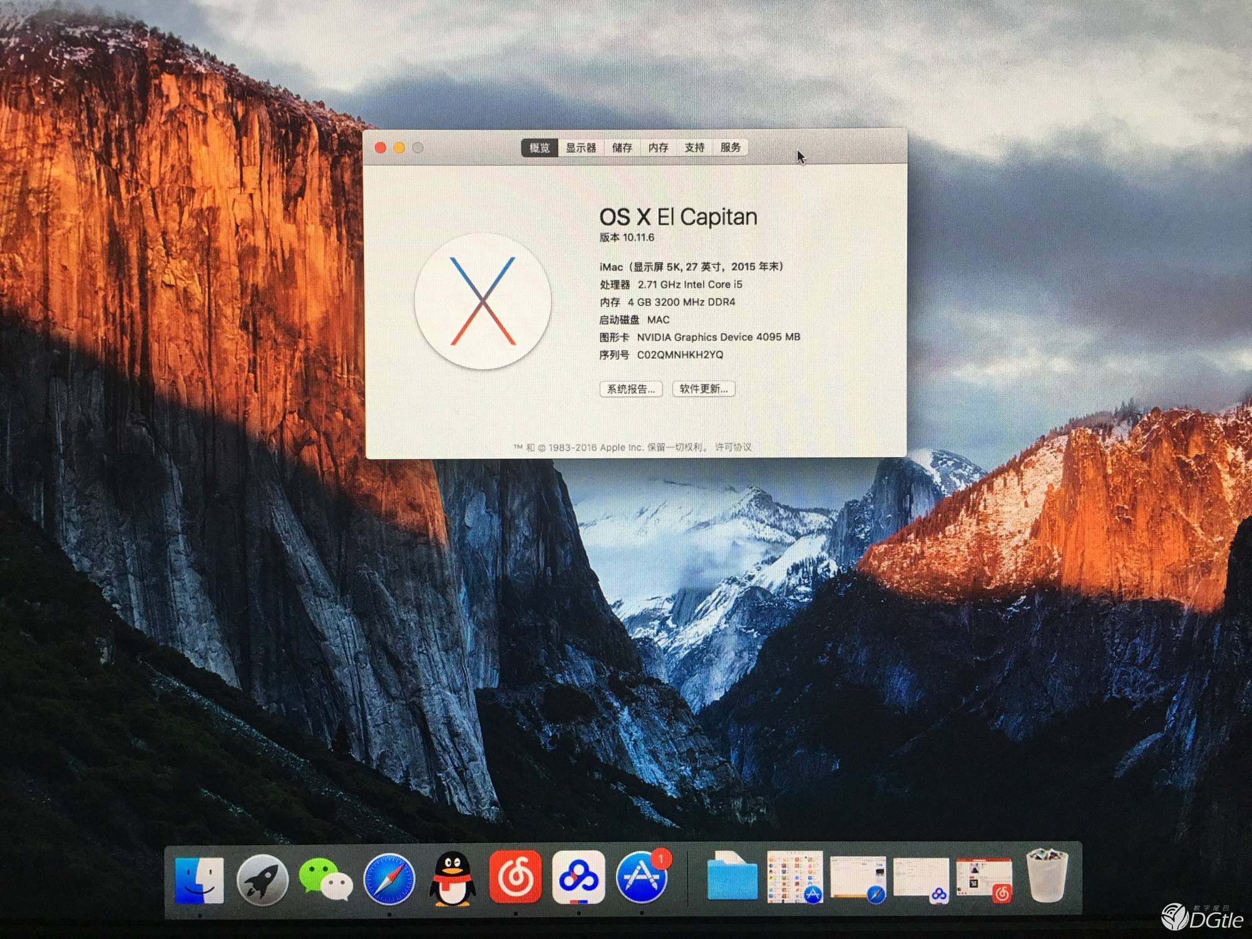Open Baidu Netdisk cloud icon
This screenshot has height=939, width=1252.
[578, 877]
